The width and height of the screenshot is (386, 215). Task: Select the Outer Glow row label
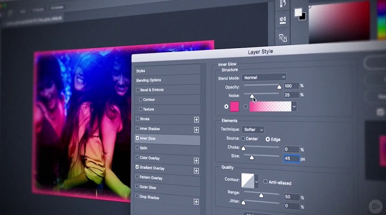[148, 187]
